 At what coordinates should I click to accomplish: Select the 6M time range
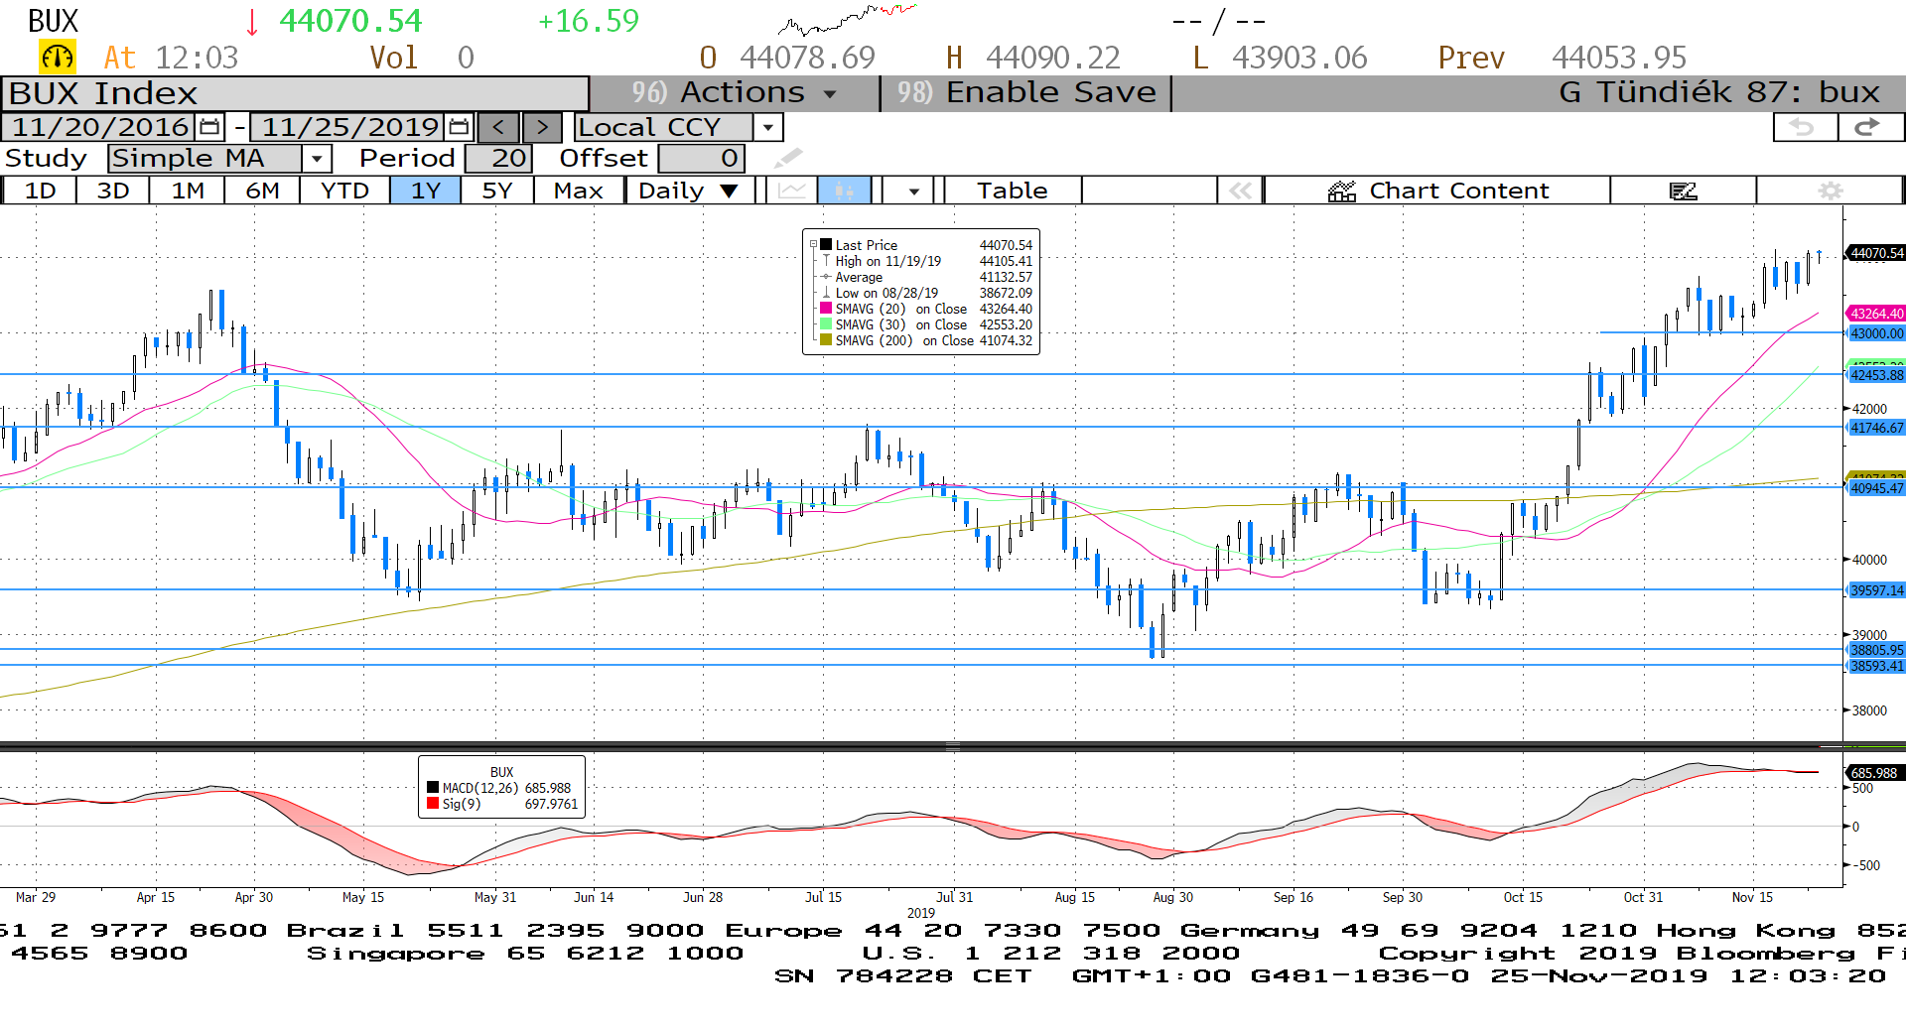coord(262,191)
